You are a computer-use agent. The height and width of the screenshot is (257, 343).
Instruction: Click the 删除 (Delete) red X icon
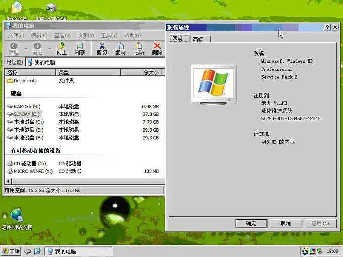pos(157,49)
